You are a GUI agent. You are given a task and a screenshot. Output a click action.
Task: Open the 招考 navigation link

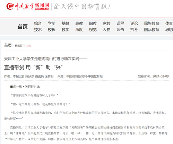click(x=134, y=30)
